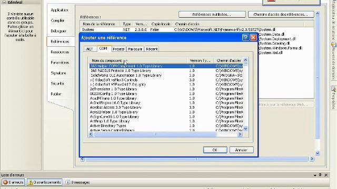Screen dimensions: 337x189
Task: Open the Publier settings tab
Action: pos(56,94)
